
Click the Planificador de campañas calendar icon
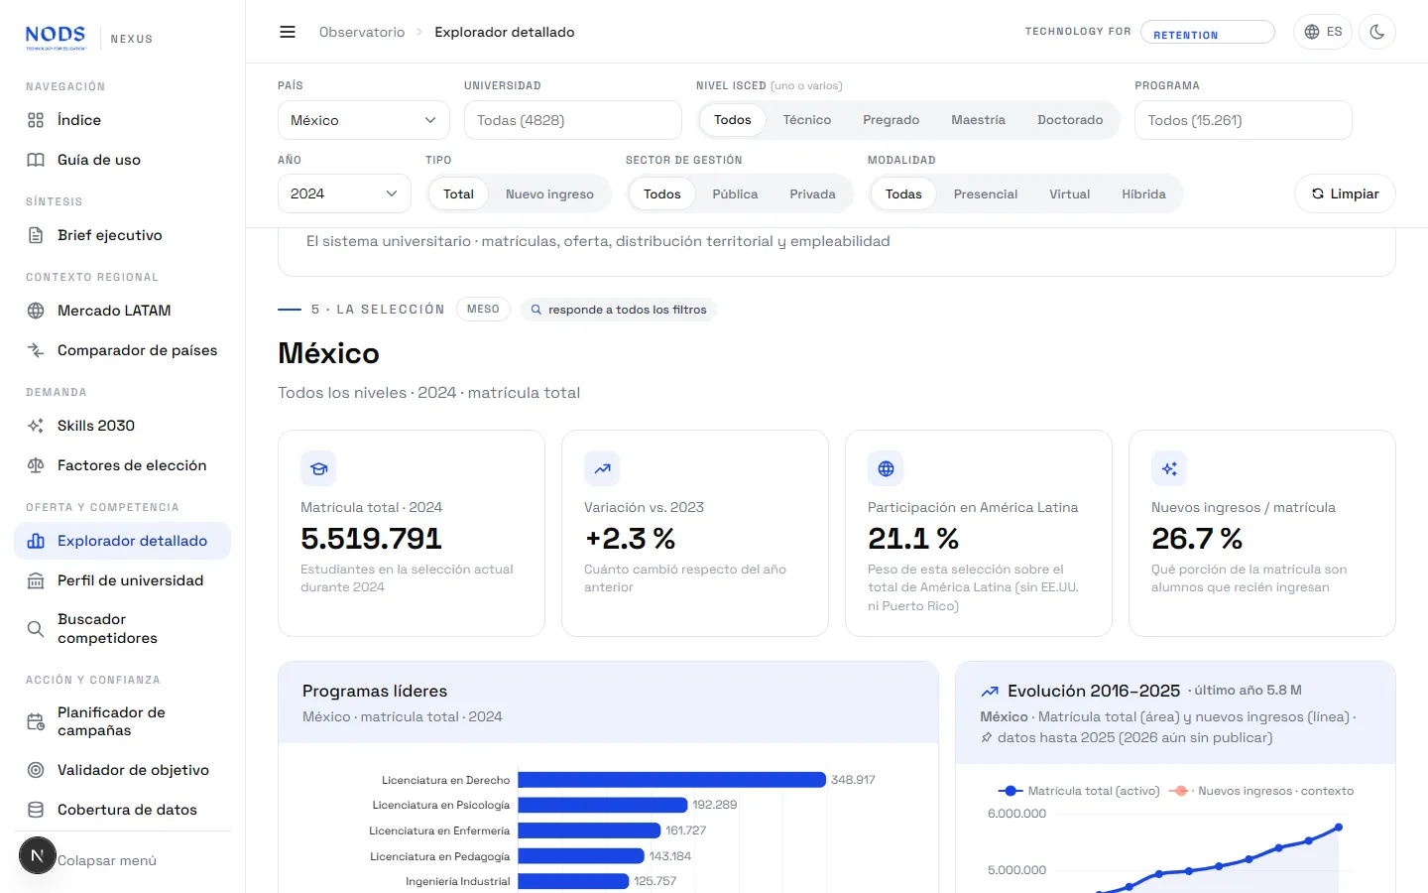pos(36,721)
